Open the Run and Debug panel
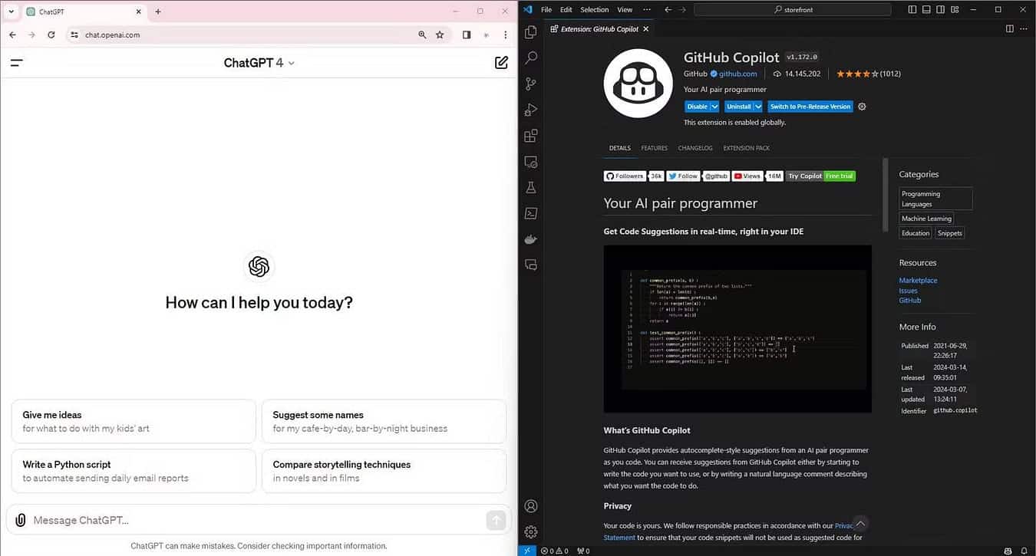1036x556 pixels. pyautogui.click(x=530, y=109)
